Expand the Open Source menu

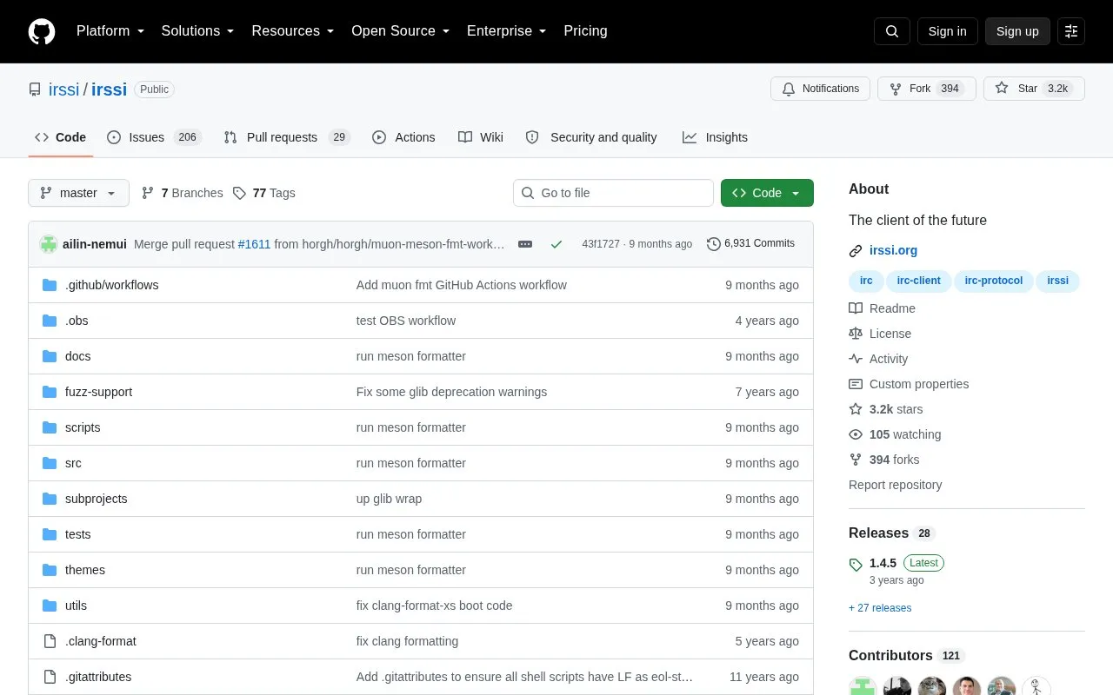400,31
